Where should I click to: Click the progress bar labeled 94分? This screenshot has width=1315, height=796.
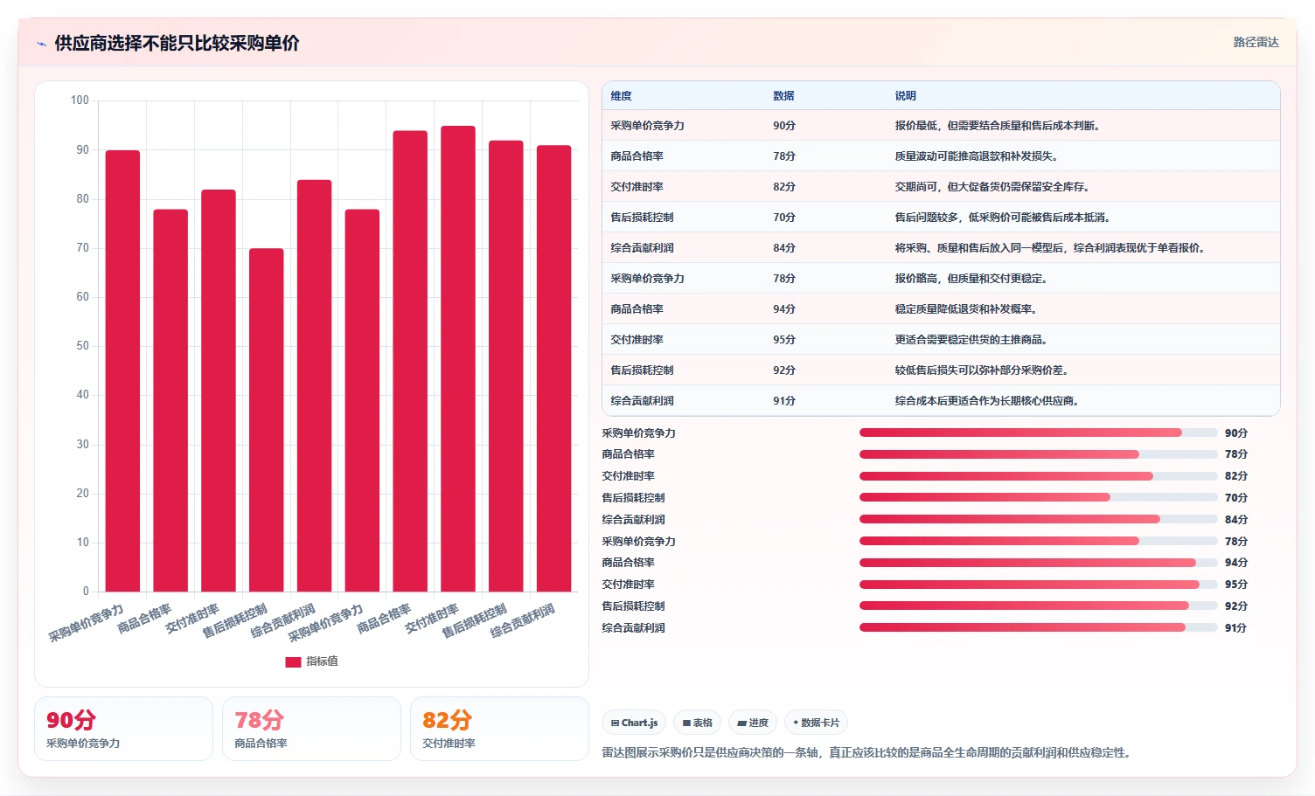click(1039, 563)
